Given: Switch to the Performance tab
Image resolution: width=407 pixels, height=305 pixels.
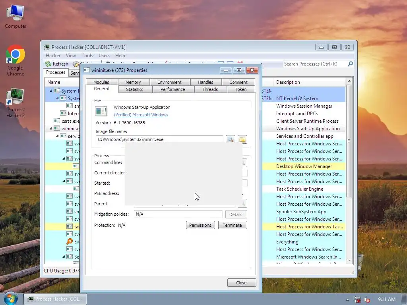Looking at the screenshot, I should click(x=173, y=89).
